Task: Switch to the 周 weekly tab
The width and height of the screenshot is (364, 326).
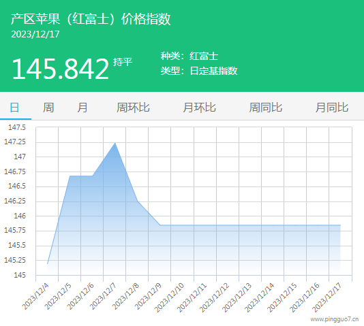Action: pyautogui.click(x=48, y=108)
